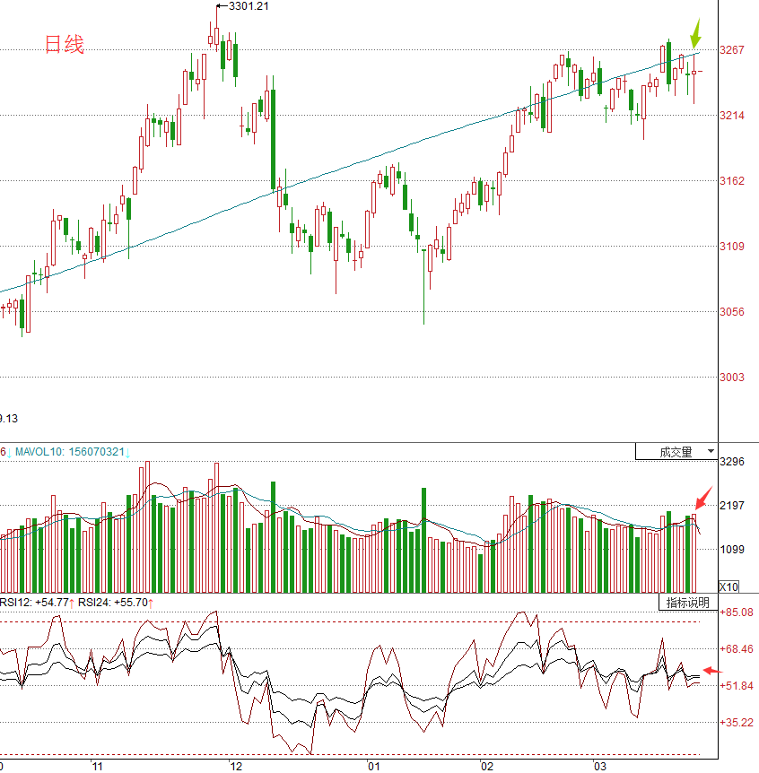Screen dimensions: 759x773
Task: Click the 12 month marker on time axis
Action: pyautogui.click(x=236, y=767)
